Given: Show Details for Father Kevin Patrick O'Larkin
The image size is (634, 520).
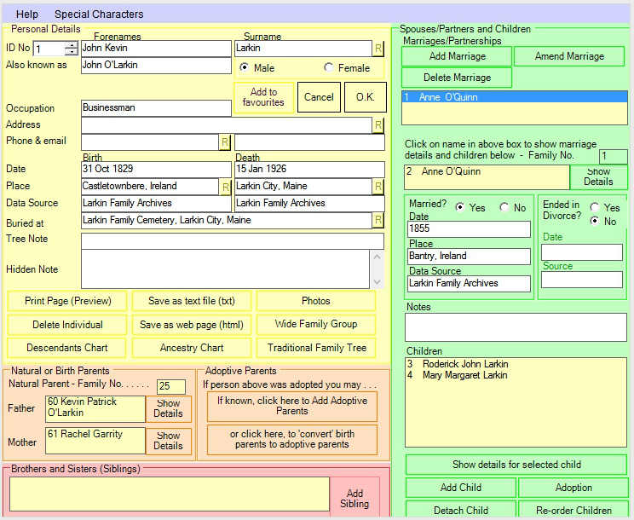Looking at the screenshot, I should 168,408.
